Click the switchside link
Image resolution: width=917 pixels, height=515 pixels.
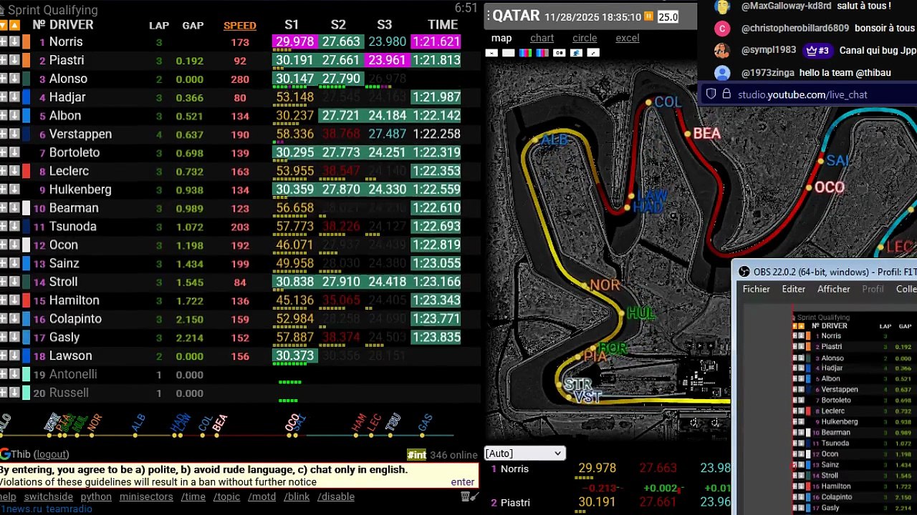(49, 496)
